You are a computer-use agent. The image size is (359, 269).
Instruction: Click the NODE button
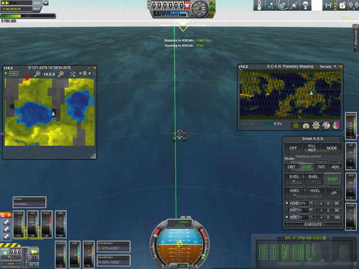click(x=332, y=148)
